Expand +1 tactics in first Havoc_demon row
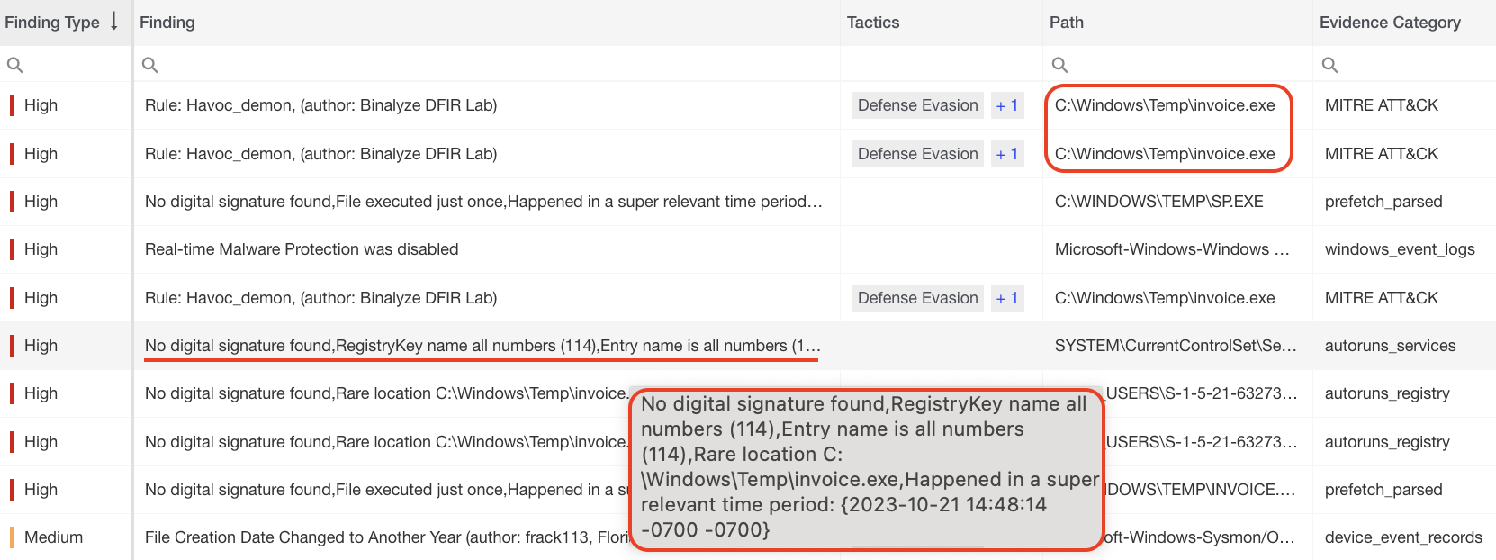This screenshot has height=560, width=1496. (1006, 105)
